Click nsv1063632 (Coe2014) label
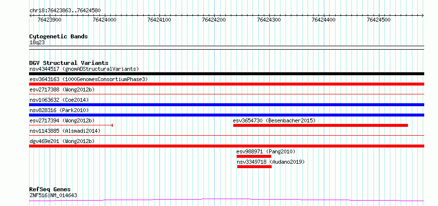The height and width of the screenshot is (206, 438). (x=59, y=100)
